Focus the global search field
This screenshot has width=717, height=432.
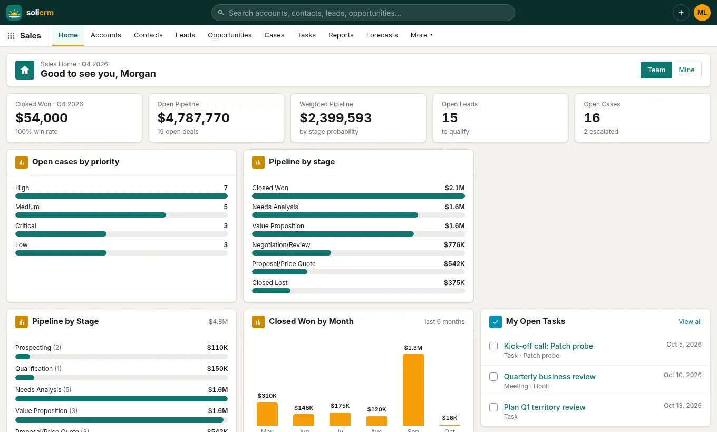tap(363, 13)
